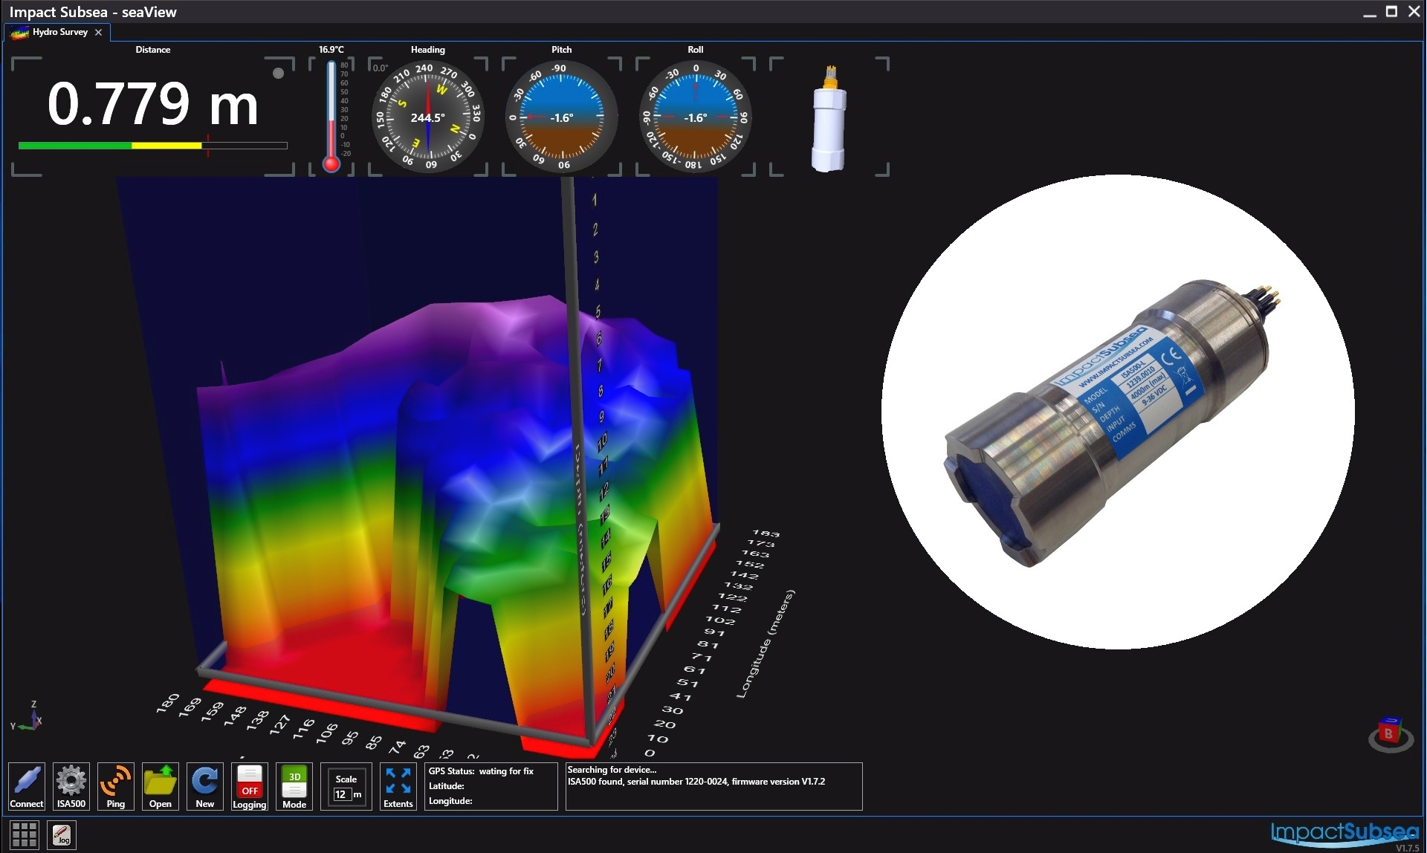Click the 244.5° heading value
This screenshot has height=853, width=1427.
click(428, 118)
